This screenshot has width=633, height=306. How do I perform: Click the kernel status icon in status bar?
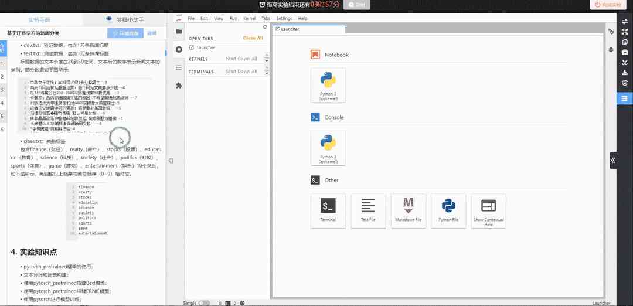242,303
